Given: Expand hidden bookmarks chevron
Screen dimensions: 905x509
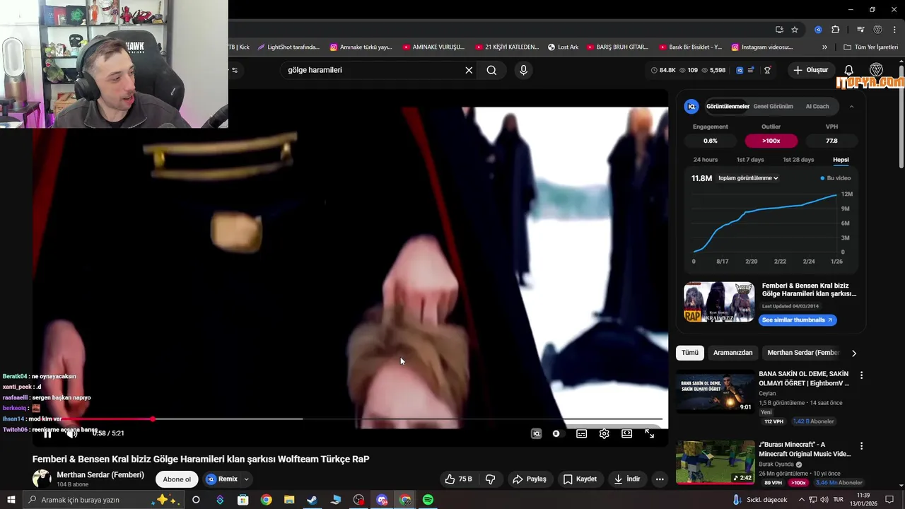Looking at the screenshot, I should click(824, 47).
